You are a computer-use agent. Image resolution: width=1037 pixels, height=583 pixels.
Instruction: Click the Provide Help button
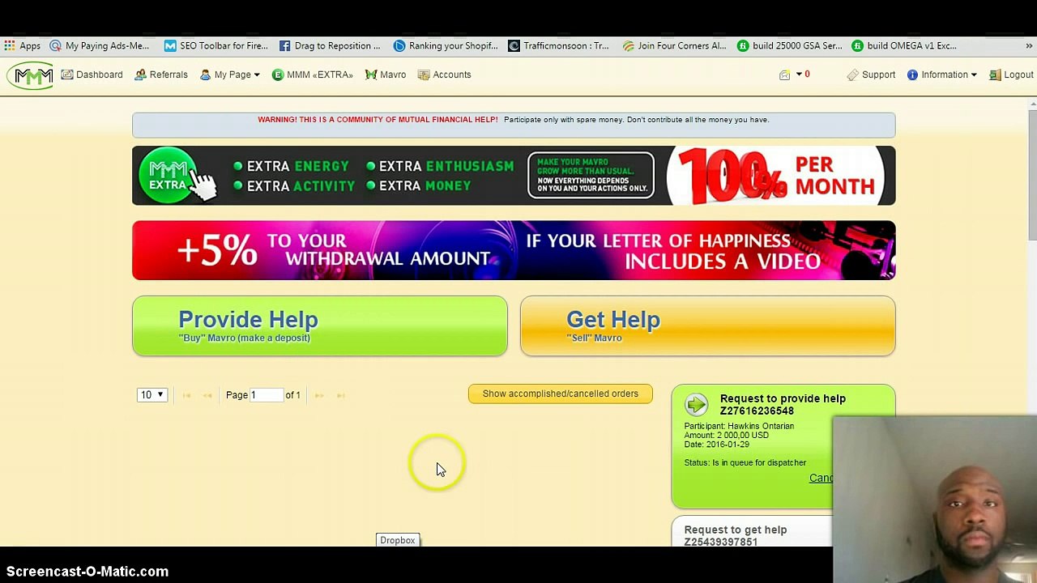coord(320,326)
